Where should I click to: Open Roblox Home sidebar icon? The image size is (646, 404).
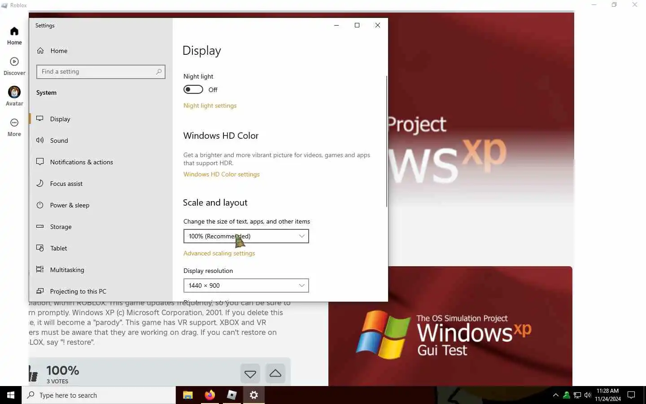14,31
